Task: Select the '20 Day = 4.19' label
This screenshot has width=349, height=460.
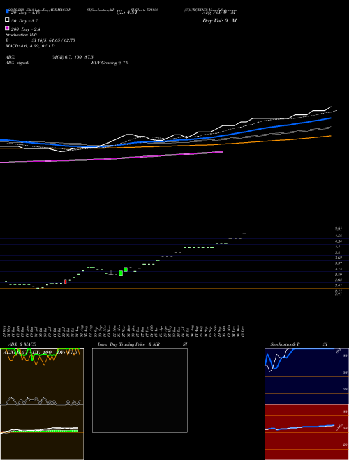Action: coord(25,13)
